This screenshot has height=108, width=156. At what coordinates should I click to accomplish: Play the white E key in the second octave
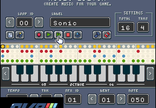[x=102, y=78]
